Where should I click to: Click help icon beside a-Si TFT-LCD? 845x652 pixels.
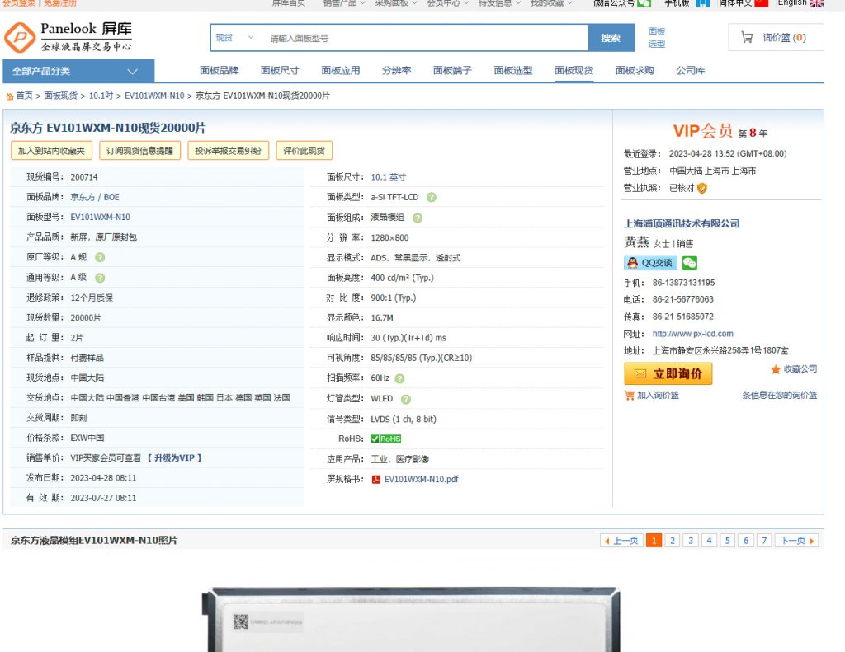pyautogui.click(x=431, y=198)
